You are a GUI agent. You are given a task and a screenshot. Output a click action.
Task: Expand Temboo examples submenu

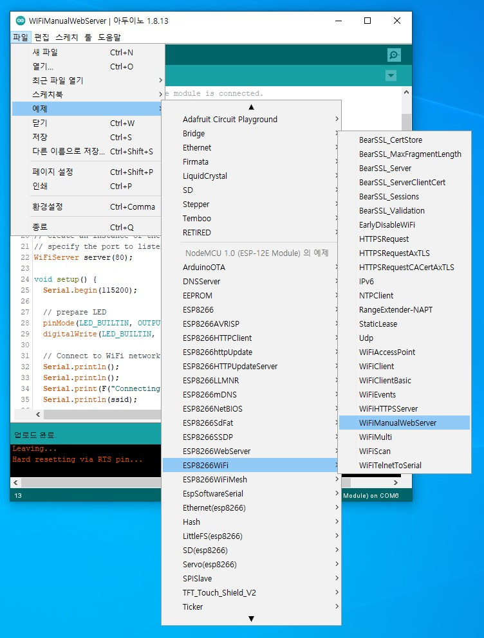tap(251, 219)
